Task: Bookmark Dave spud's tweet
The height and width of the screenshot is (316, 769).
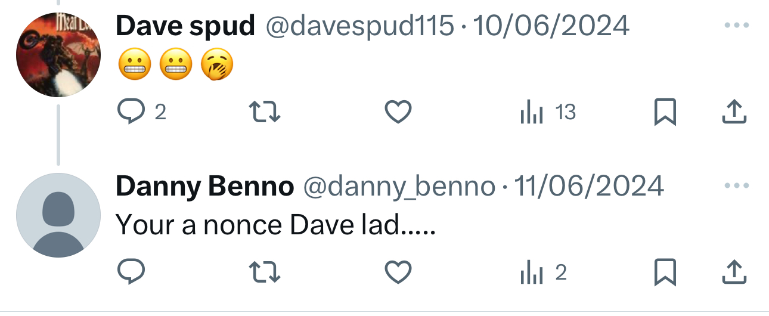Action: [665, 112]
